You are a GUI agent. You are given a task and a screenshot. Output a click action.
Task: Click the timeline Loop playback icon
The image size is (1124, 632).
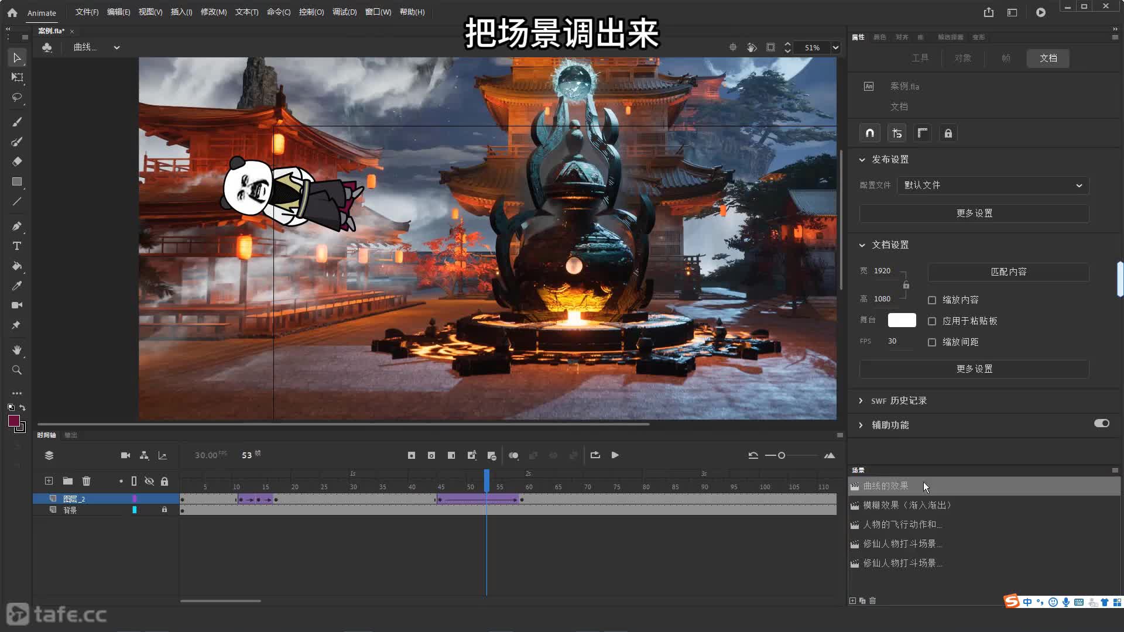pyautogui.click(x=595, y=455)
